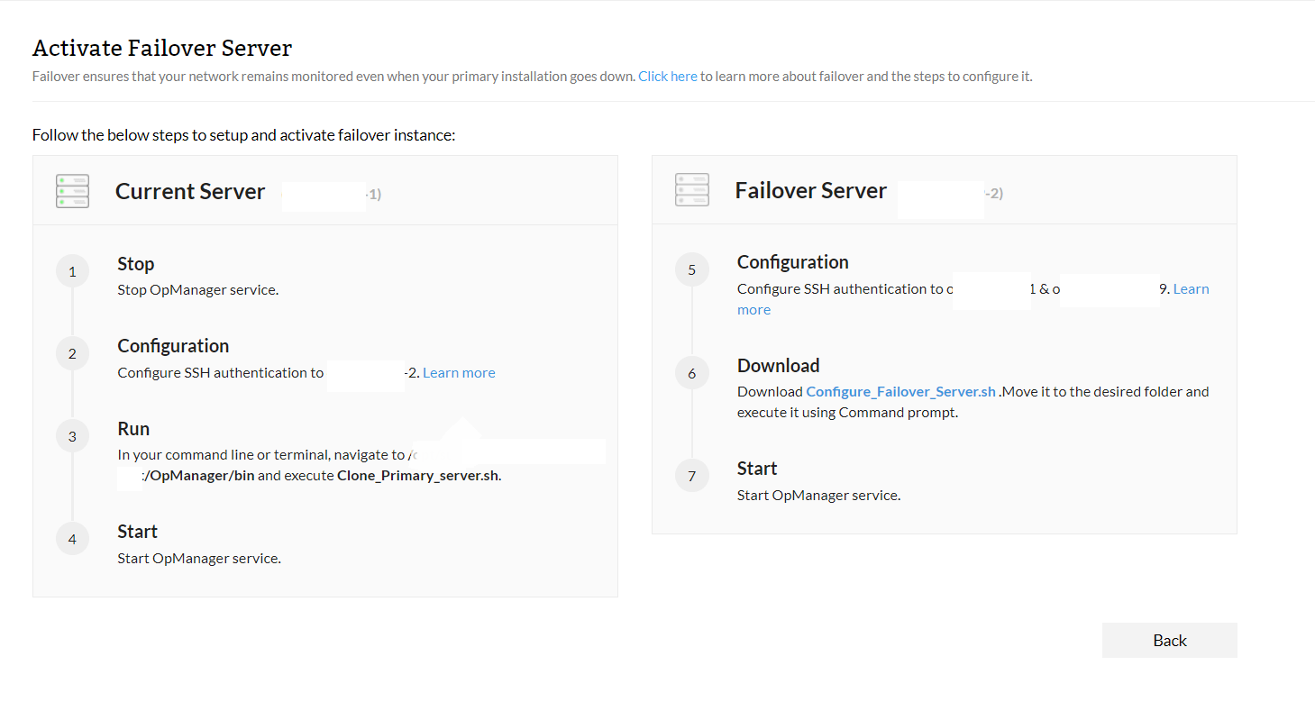Click the Activate Failover Server page title
This screenshot has height=702, width=1315.
tap(162, 48)
